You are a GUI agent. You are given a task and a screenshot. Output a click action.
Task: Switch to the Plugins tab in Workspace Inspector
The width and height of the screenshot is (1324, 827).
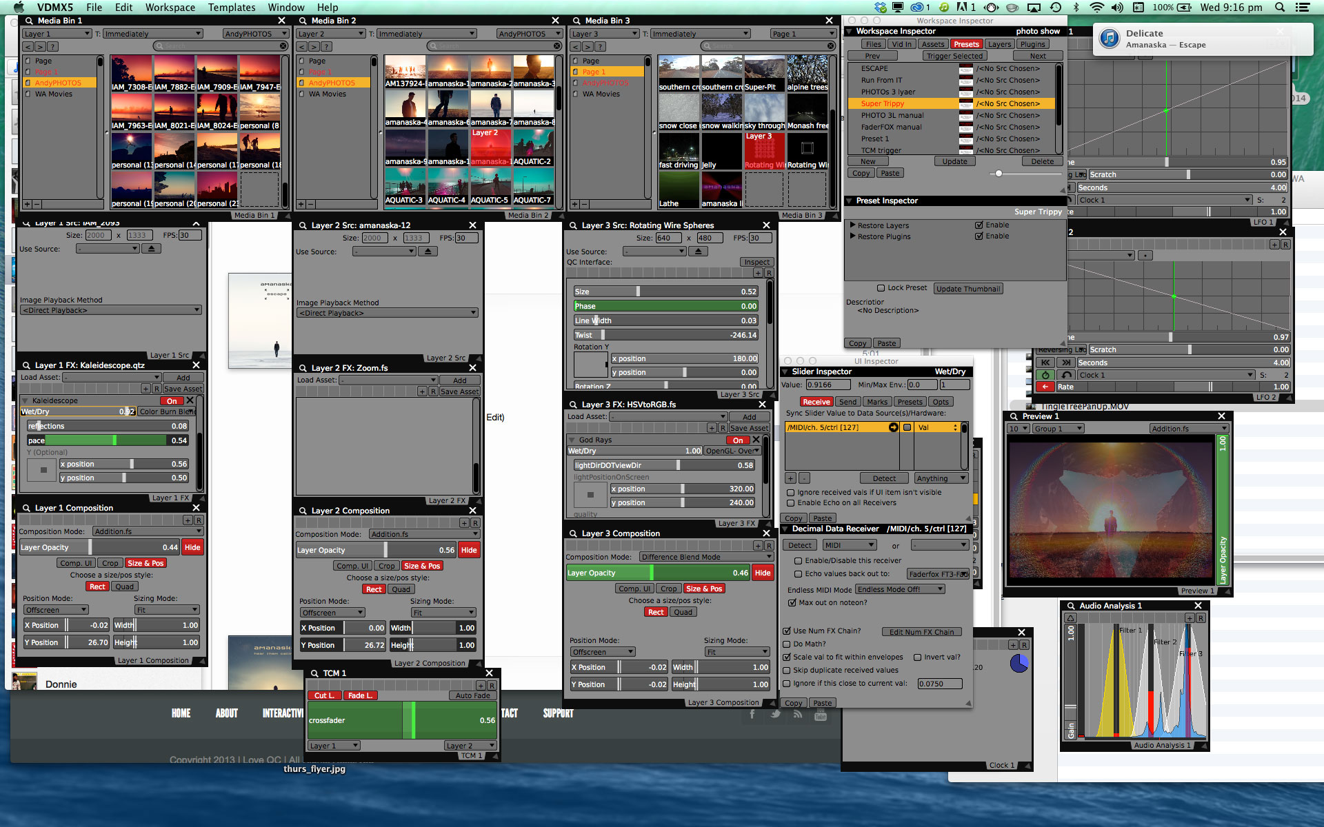click(1032, 44)
